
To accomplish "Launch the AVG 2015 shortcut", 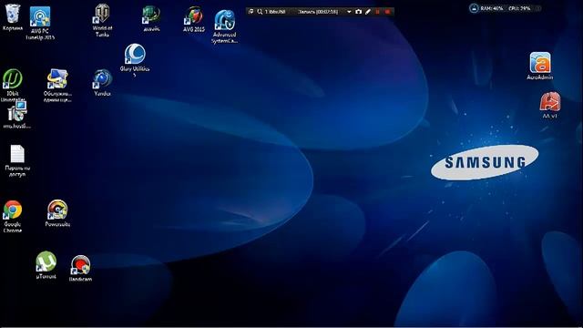I will (x=194, y=19).
